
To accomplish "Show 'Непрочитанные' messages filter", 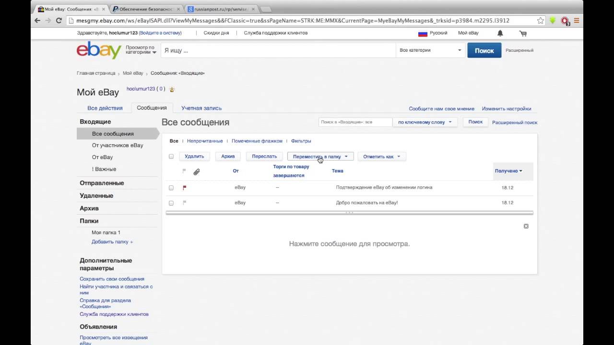I will tap(205, 141).
